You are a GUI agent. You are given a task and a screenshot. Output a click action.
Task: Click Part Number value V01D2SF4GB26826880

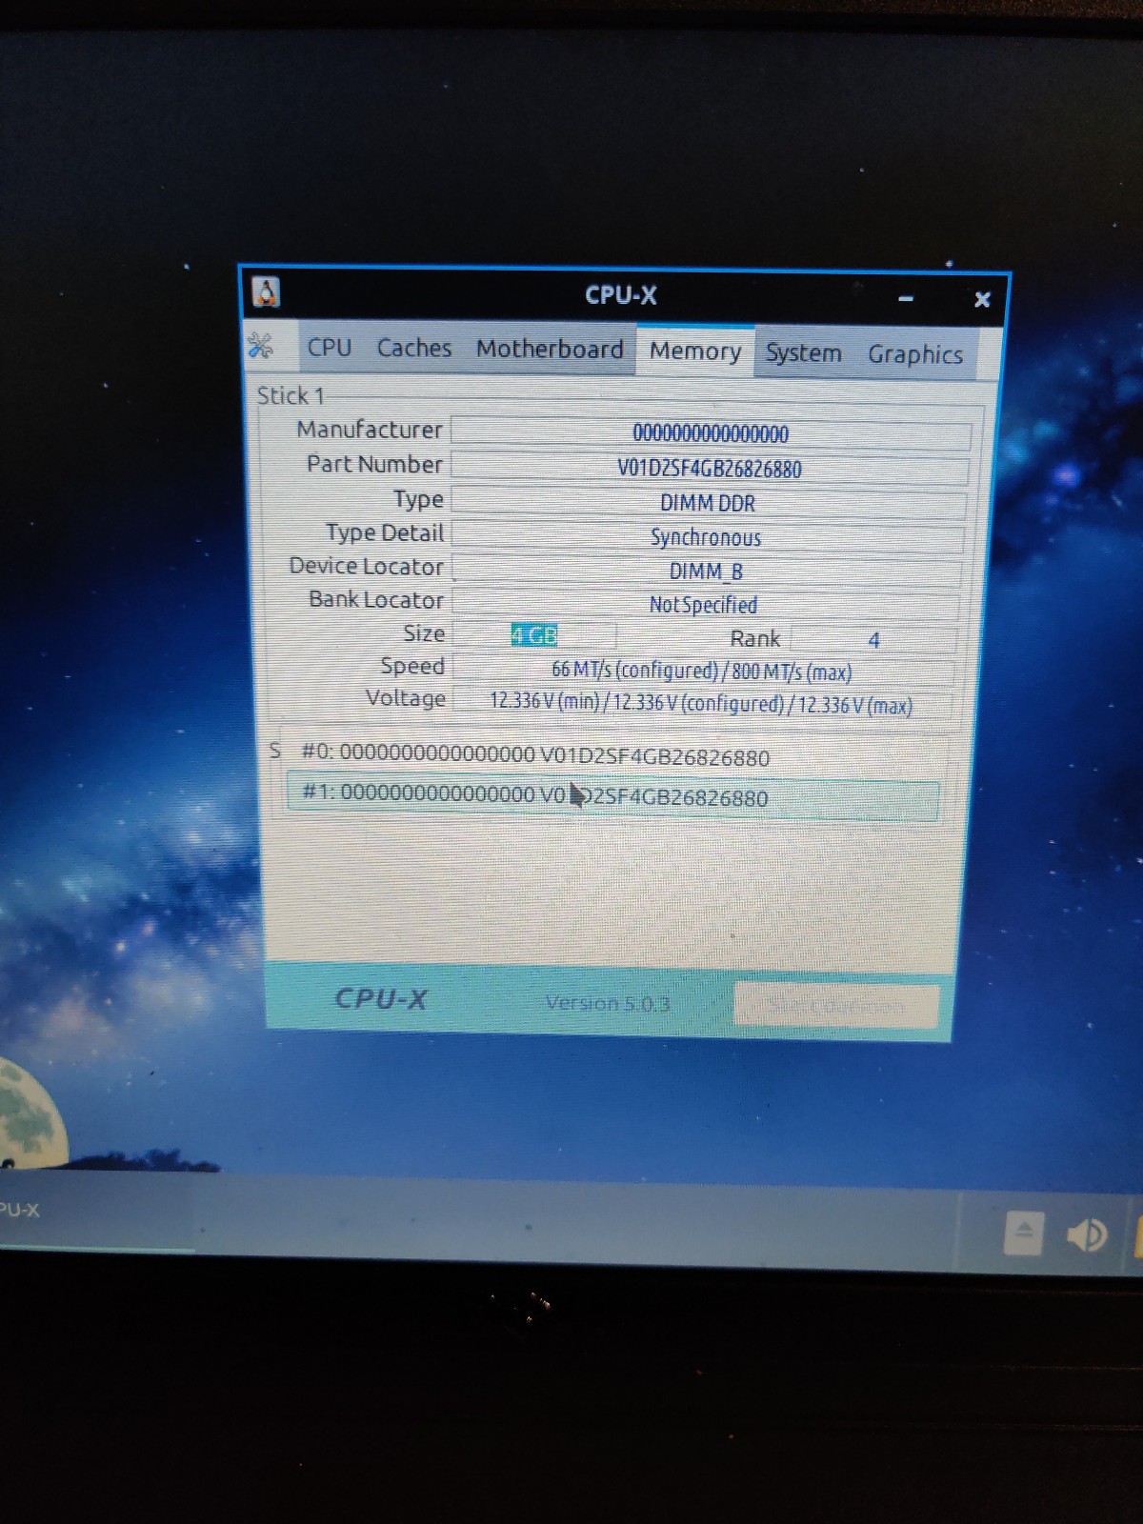point(710,469)
